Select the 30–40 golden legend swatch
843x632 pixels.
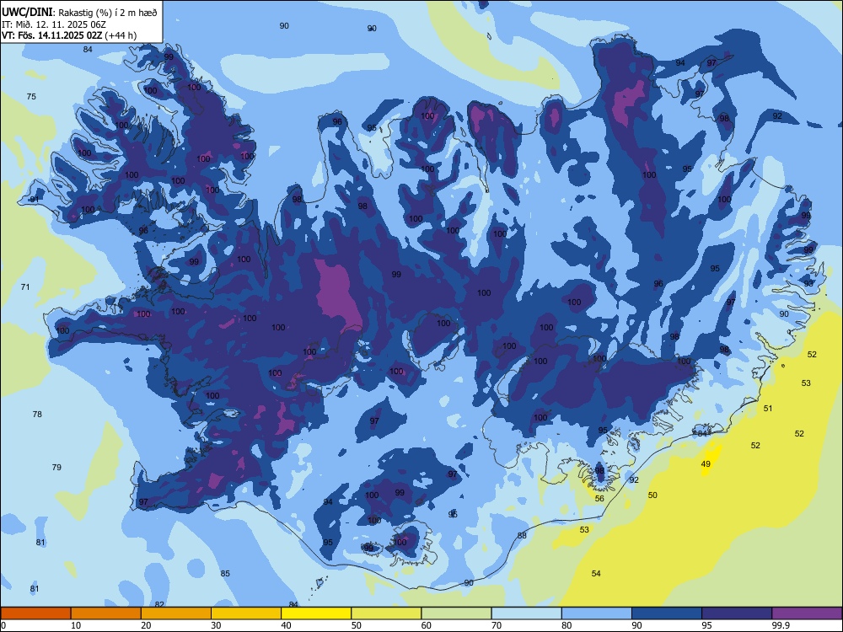coord(246,613)
